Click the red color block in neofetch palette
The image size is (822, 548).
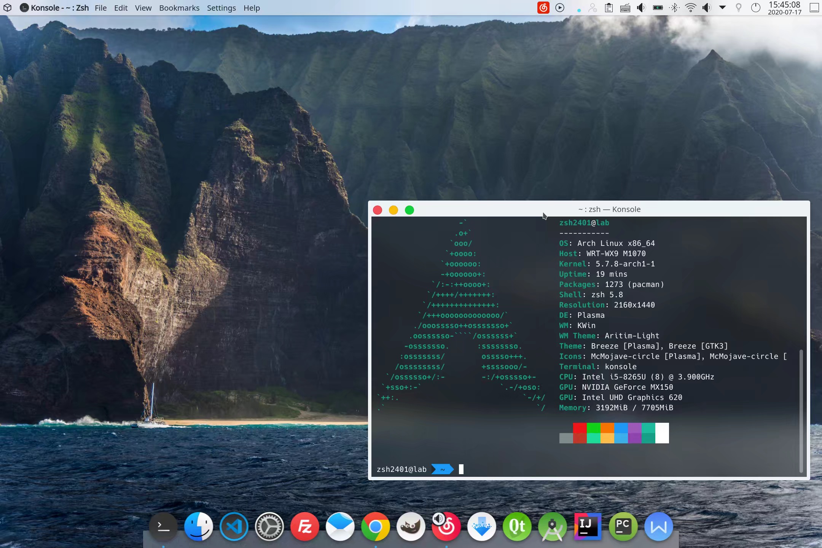580,428
